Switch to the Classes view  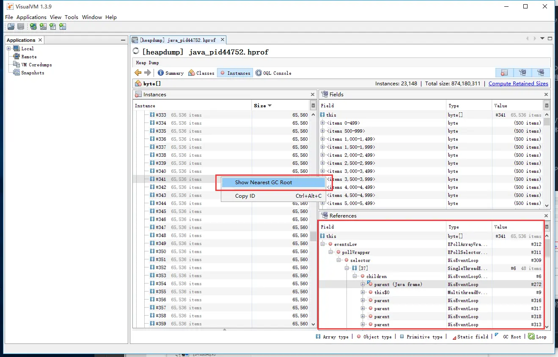click(x=201, y=73)
